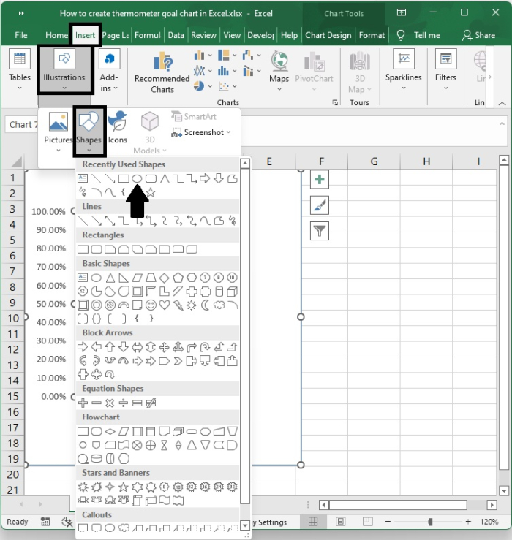Select the Moon basic shape
This screenshot has height=540, width=512.
[205, 305]
